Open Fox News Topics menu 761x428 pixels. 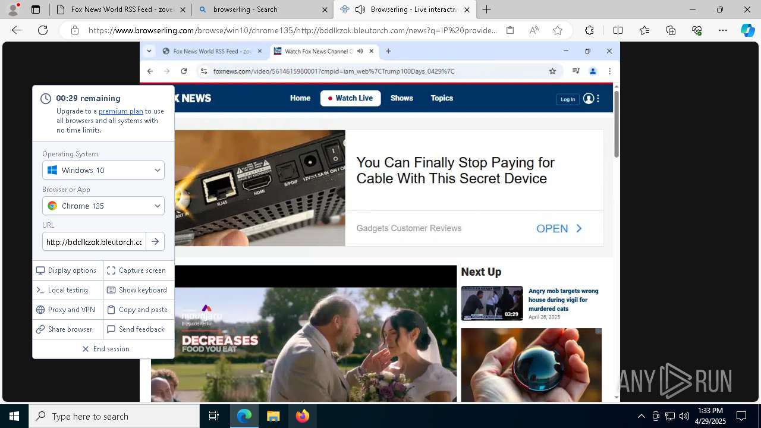click(x=442, y=98)
